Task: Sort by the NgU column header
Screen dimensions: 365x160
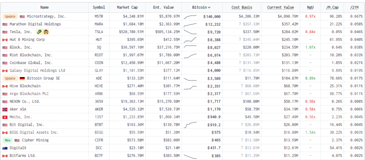Action: pos(310,7)
